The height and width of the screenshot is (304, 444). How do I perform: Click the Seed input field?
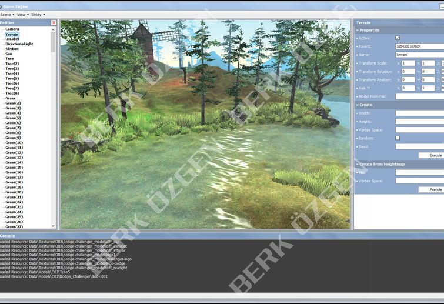[x=420, y=146]
